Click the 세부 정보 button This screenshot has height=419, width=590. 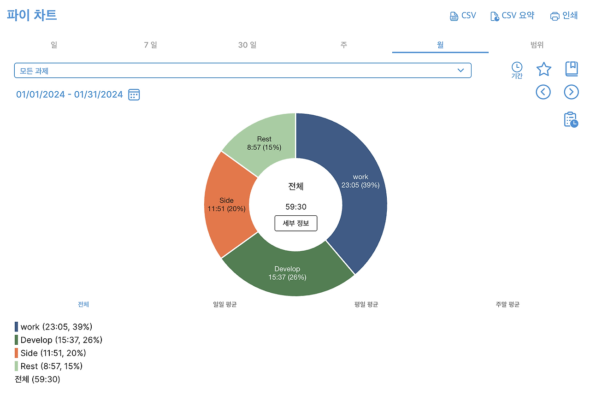pos(296,223)
